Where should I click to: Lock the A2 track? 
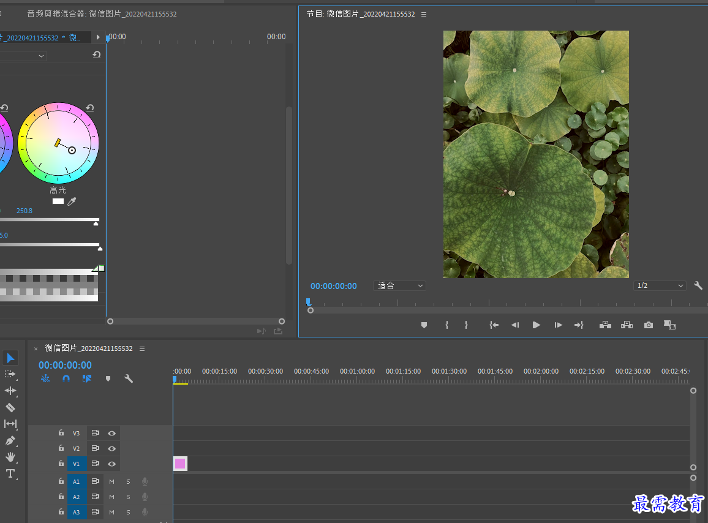[x=61, y=496]
